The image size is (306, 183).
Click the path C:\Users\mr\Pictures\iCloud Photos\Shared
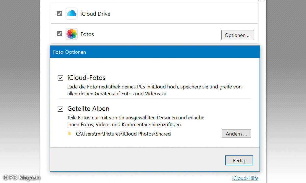point(123,134)
